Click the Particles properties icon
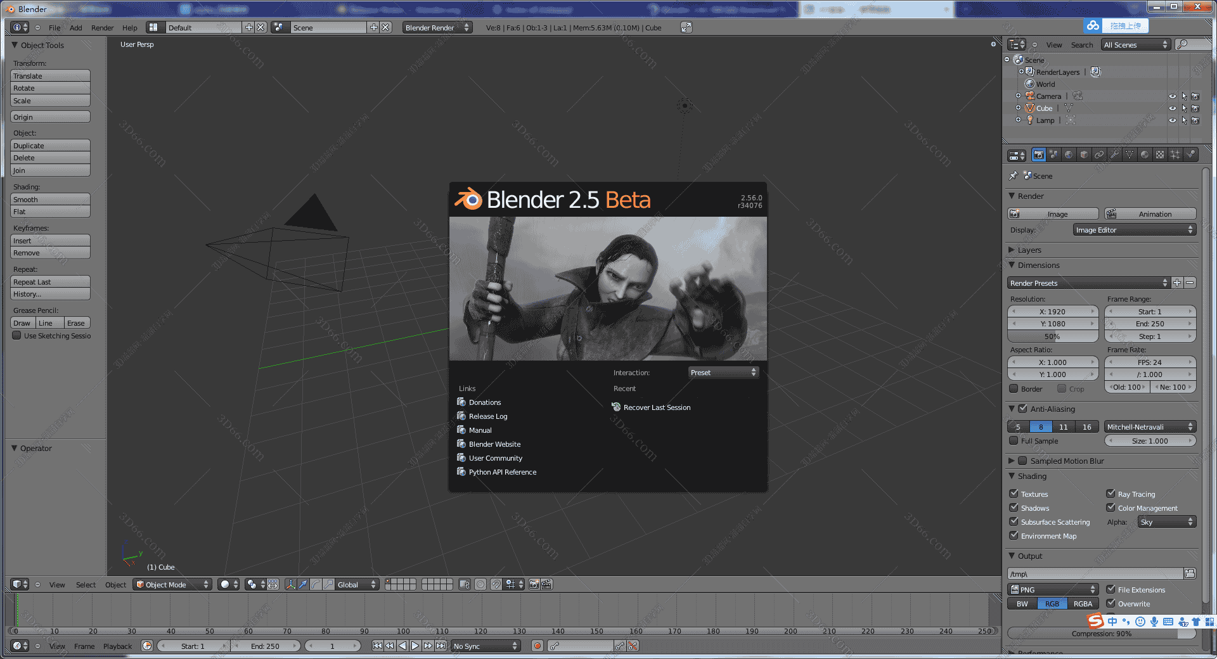 1175,155
